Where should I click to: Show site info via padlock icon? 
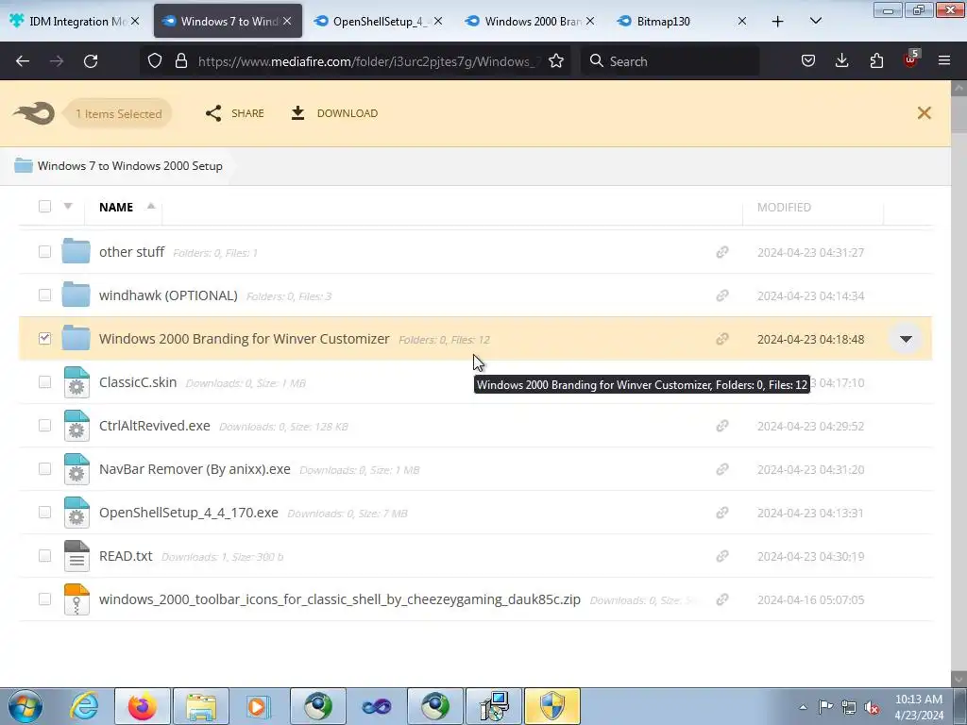[180, 61]
